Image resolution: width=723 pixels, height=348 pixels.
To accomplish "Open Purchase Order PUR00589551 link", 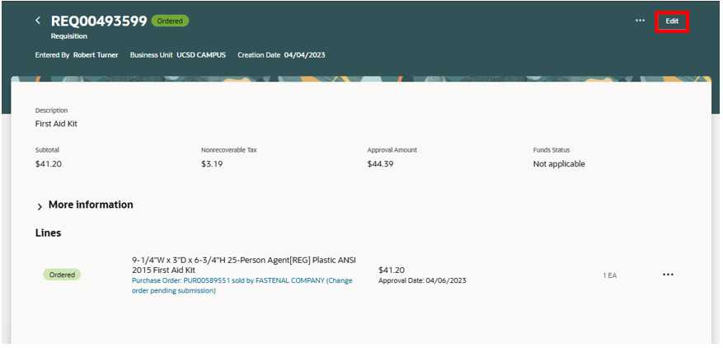I will click(x=242, y=285).
